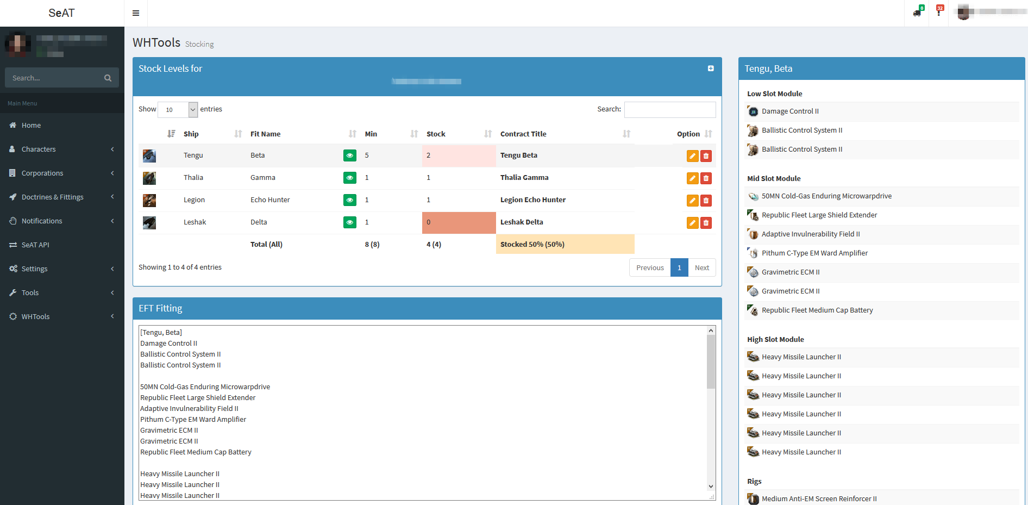Open the truck queue notification icon
Image resolution: width=1028 pixels, height=505 pixels.
917,12
